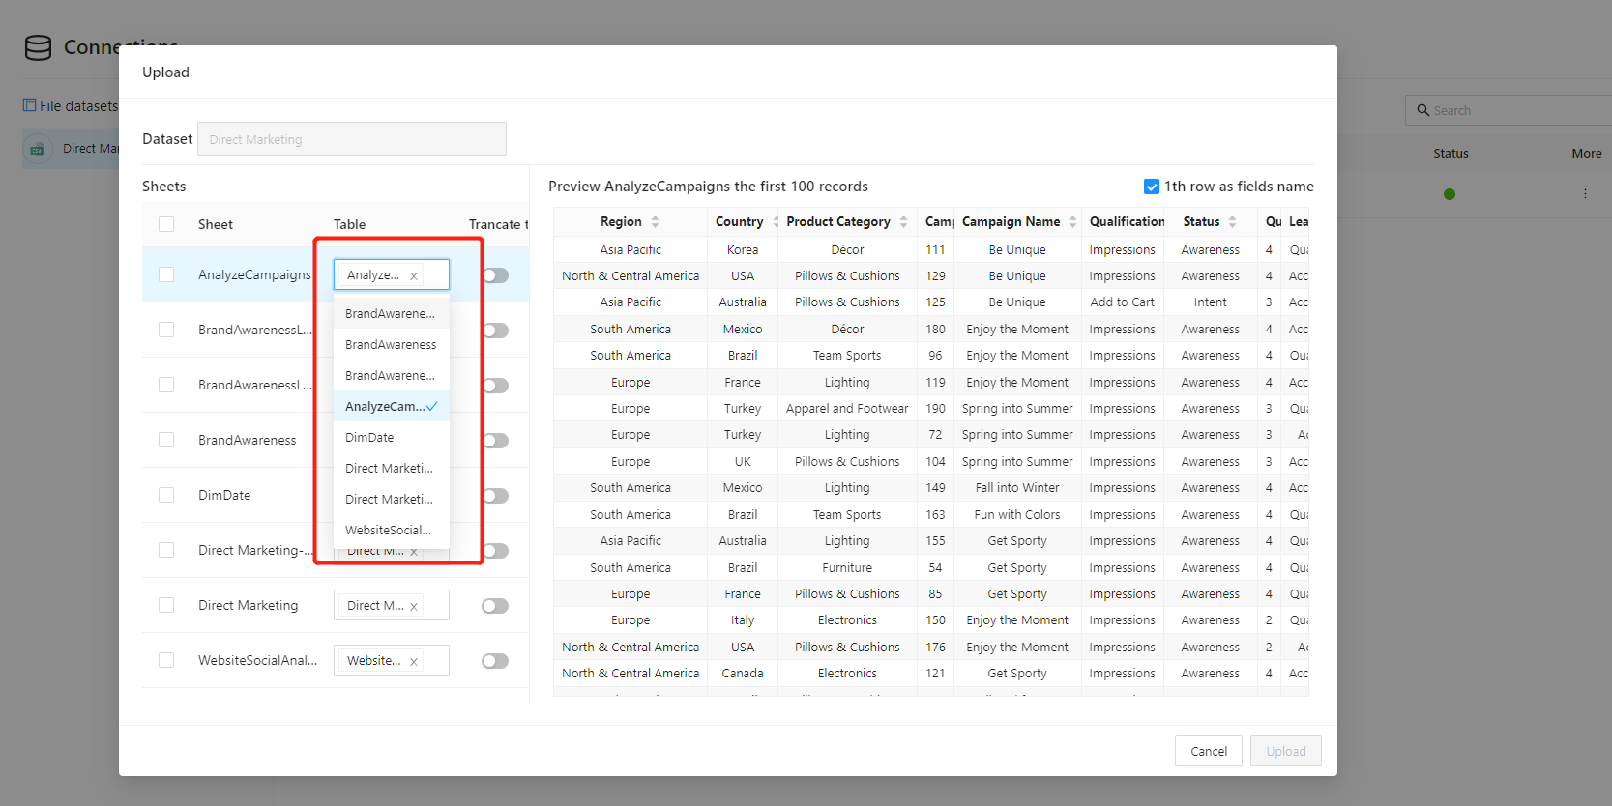Toggle truncate for AnalyzeCampaigns sheet
Screen dimensions: 1612x806
495,275
